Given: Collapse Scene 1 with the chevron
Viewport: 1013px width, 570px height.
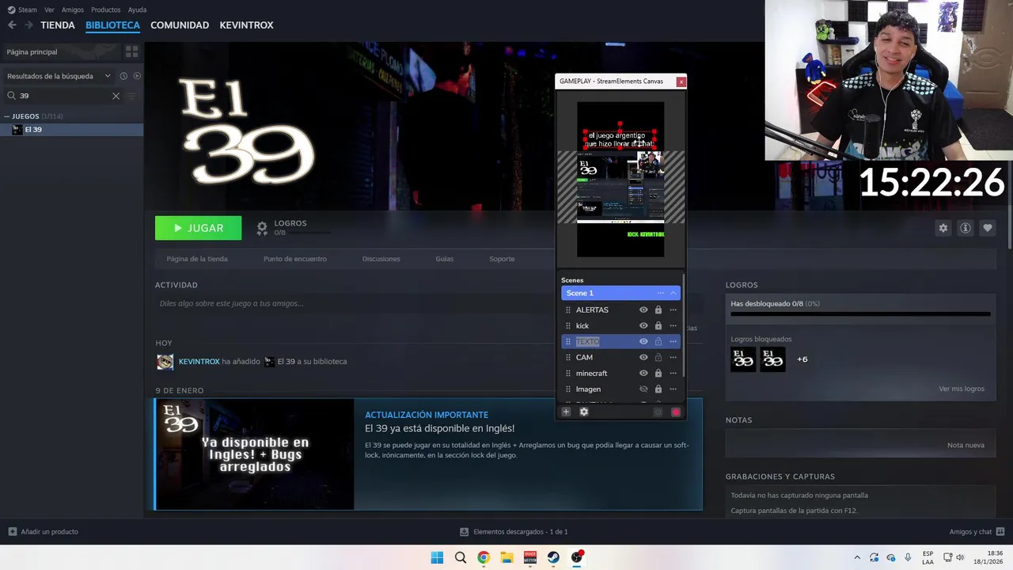Looking at the screenshot, I should point(673,293).
